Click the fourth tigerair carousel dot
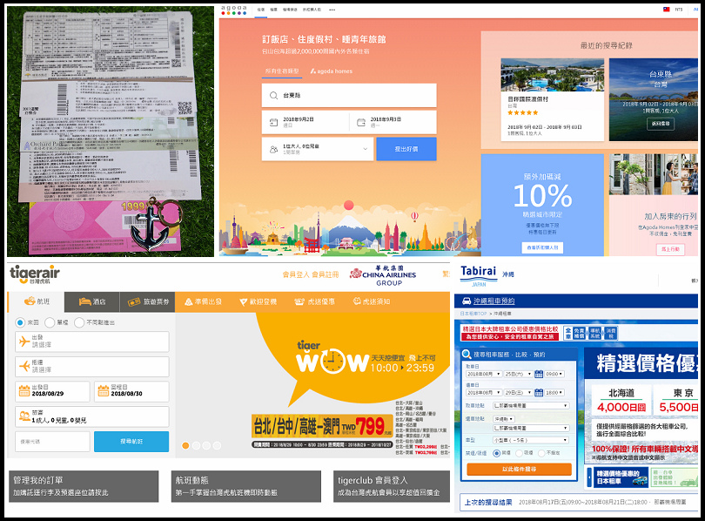 218,445
